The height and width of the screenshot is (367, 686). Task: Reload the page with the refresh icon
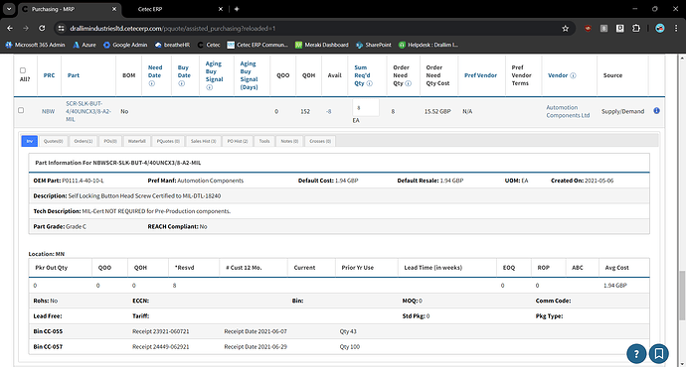[42, 29]
